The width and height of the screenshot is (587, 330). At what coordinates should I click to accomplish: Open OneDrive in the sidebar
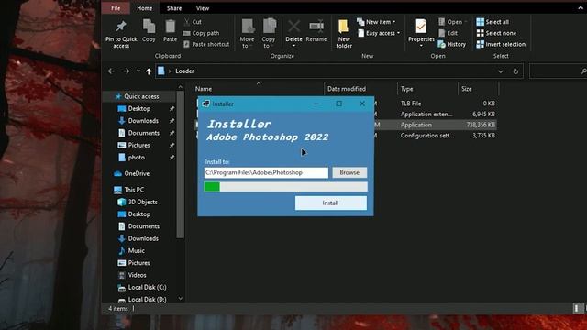[x=137, y=173]
